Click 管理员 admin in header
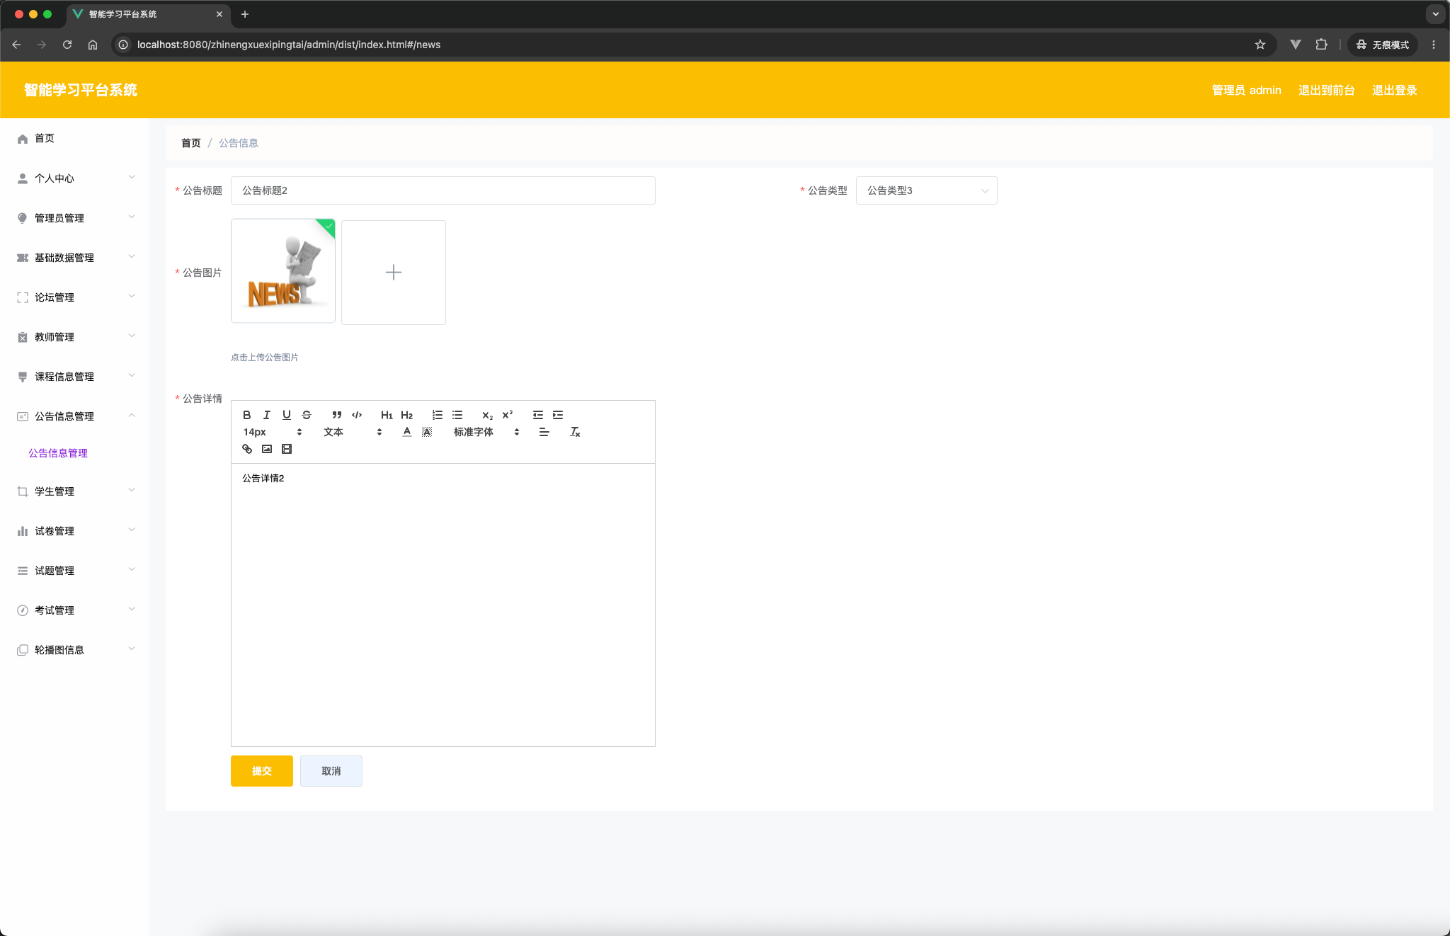This screenshot has width=1450, height=936. pyautogui.click(x=1246, y=90)
